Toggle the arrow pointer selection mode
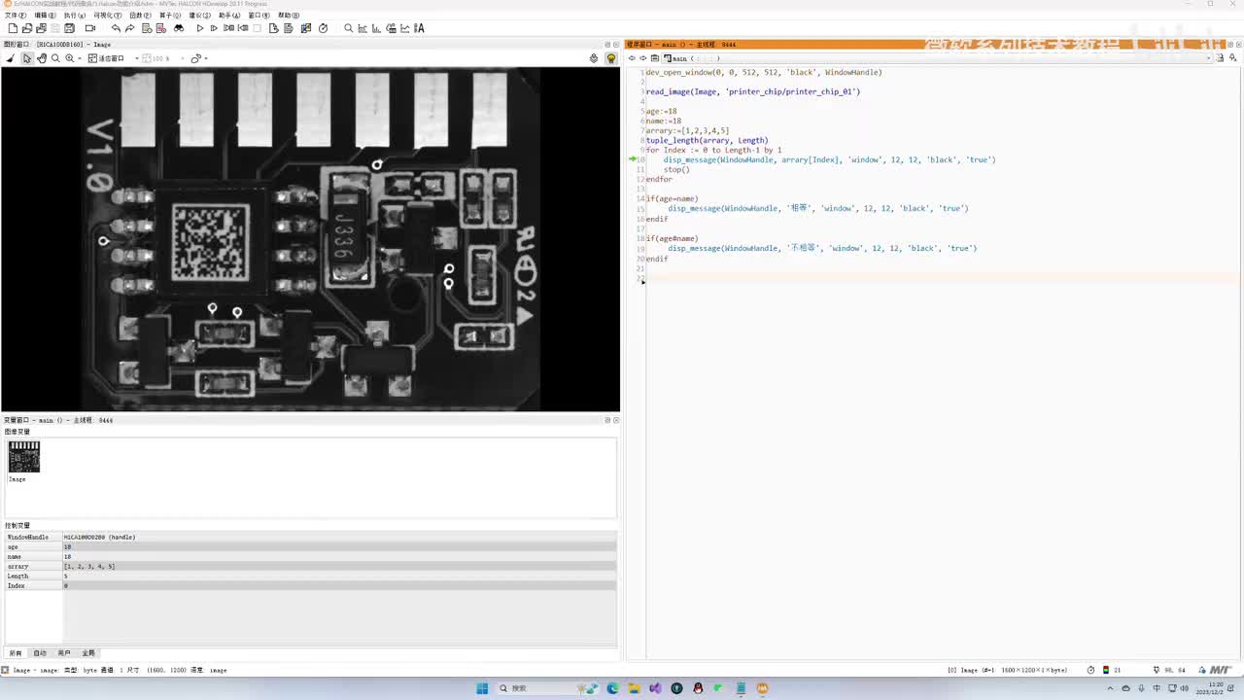 pos(26,58)
